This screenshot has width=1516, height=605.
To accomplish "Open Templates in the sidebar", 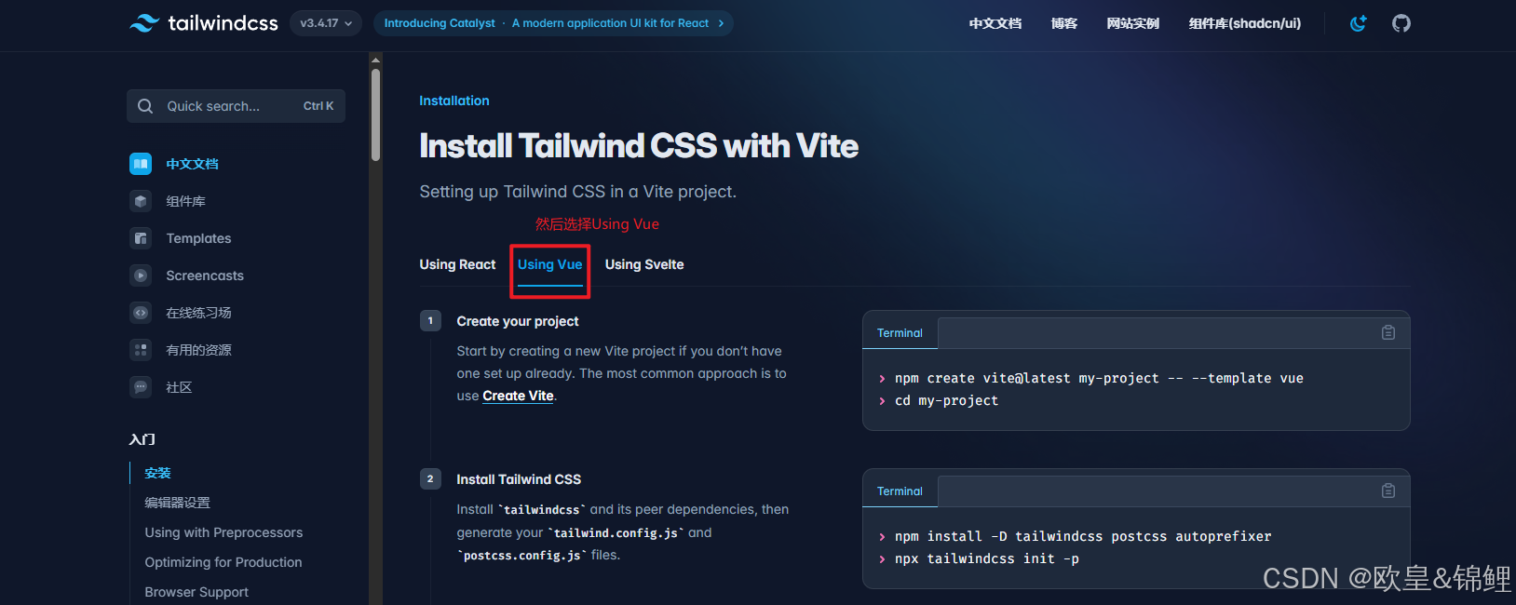I will [x=198, y=238].
